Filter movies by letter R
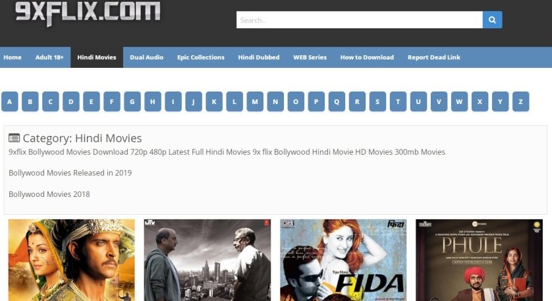 coord(357,101)
